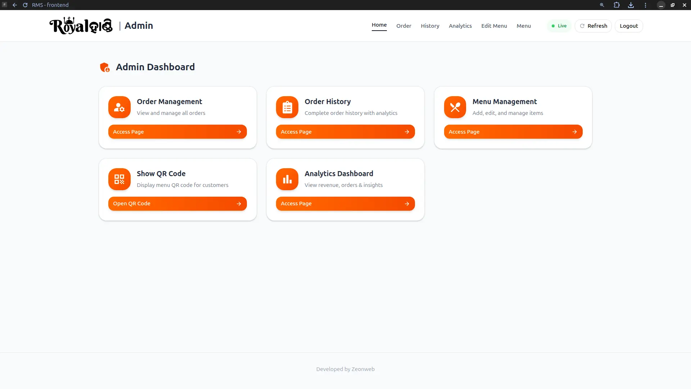Open the History nav item
Viewport: 691px width, 389px height.
[430, 26]
